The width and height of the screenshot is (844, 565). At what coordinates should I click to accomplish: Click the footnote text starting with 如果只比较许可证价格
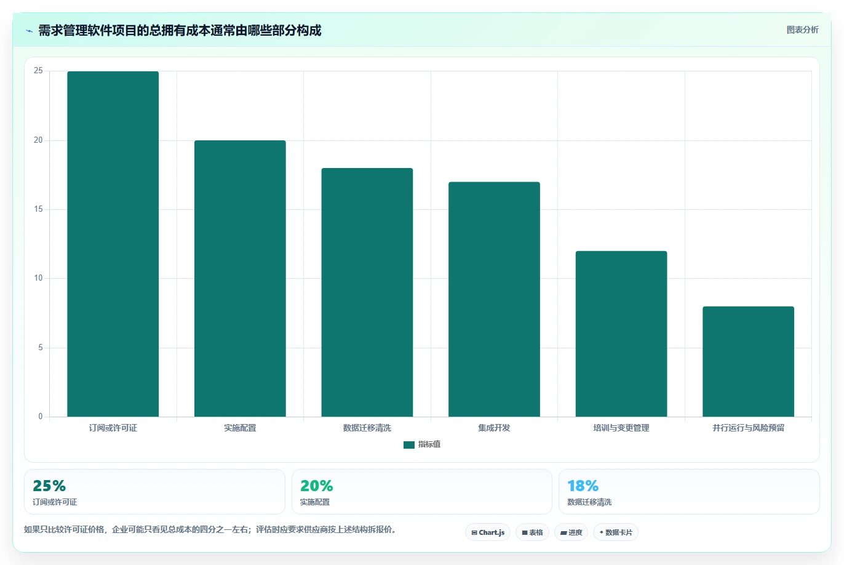point(210,529)
